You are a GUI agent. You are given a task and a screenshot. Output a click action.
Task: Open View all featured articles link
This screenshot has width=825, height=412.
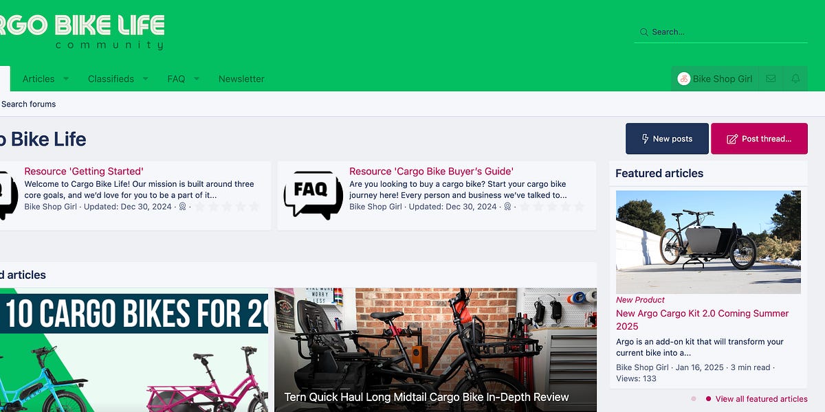pos(762,399)
